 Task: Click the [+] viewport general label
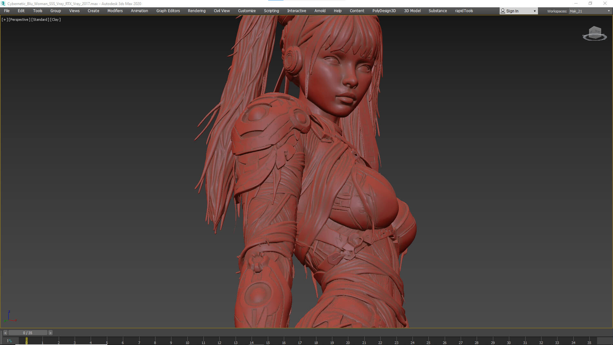(5, 19)
